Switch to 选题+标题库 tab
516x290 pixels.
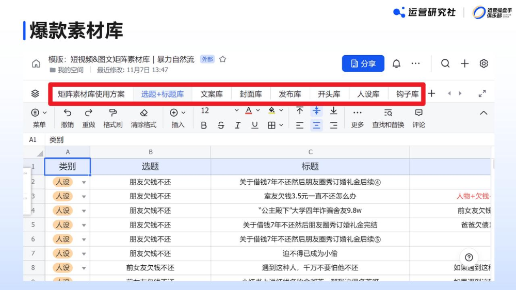click(x=163, y=94)
